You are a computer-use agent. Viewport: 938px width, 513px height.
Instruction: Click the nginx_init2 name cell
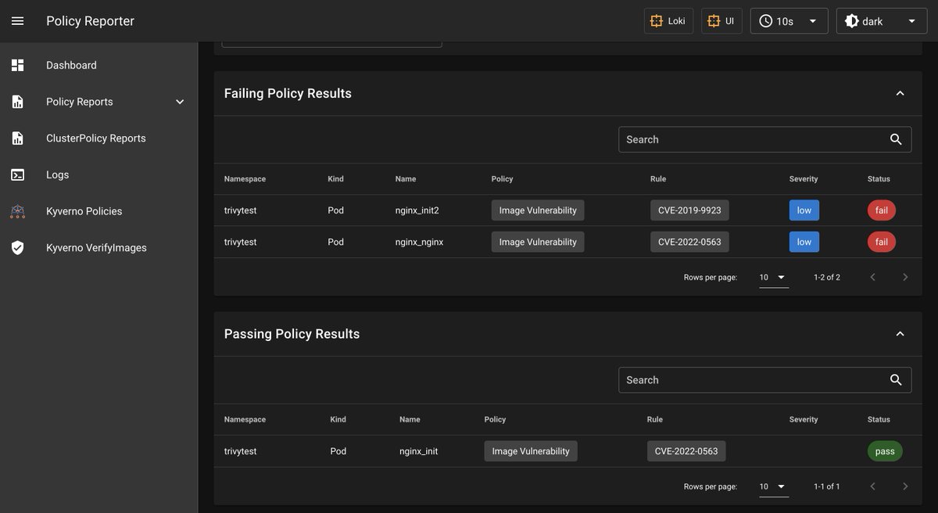[x=417, y=210]
